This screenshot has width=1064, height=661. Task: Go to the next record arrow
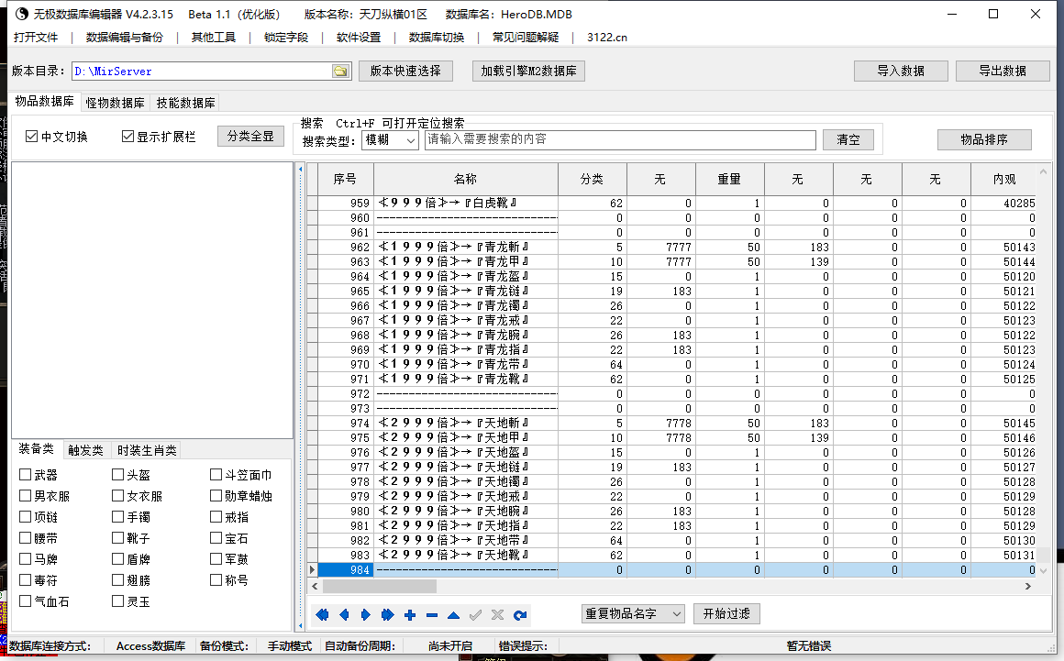366,615
